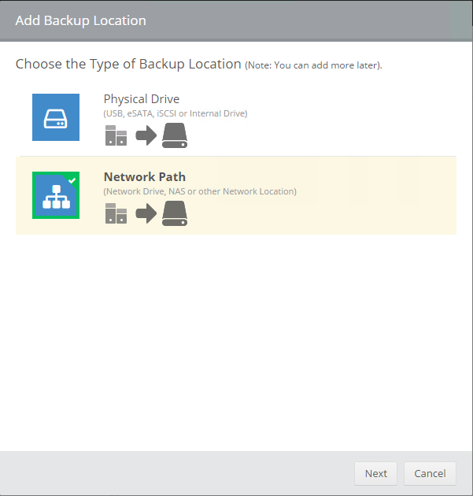Screen dimensions: 473x496
Task: Click the Network Drive, NAS description text
Action: coord(200,191)
